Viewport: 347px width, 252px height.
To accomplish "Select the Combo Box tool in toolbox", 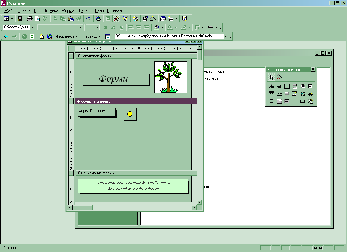I will click(271, 94).
